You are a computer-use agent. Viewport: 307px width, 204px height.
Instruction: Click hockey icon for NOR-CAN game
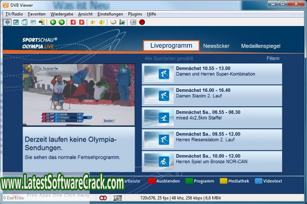(164, 161)
